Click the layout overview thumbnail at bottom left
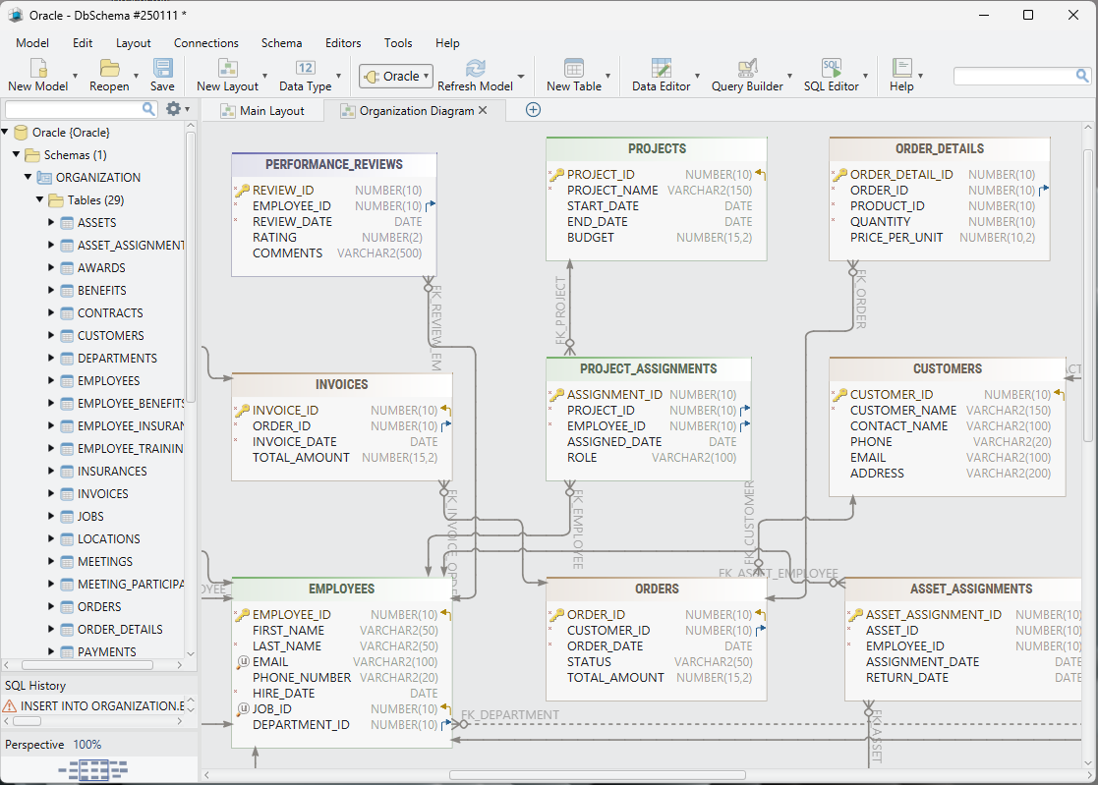The height and width of the screenshot is (785, 1098). (93, 770)
